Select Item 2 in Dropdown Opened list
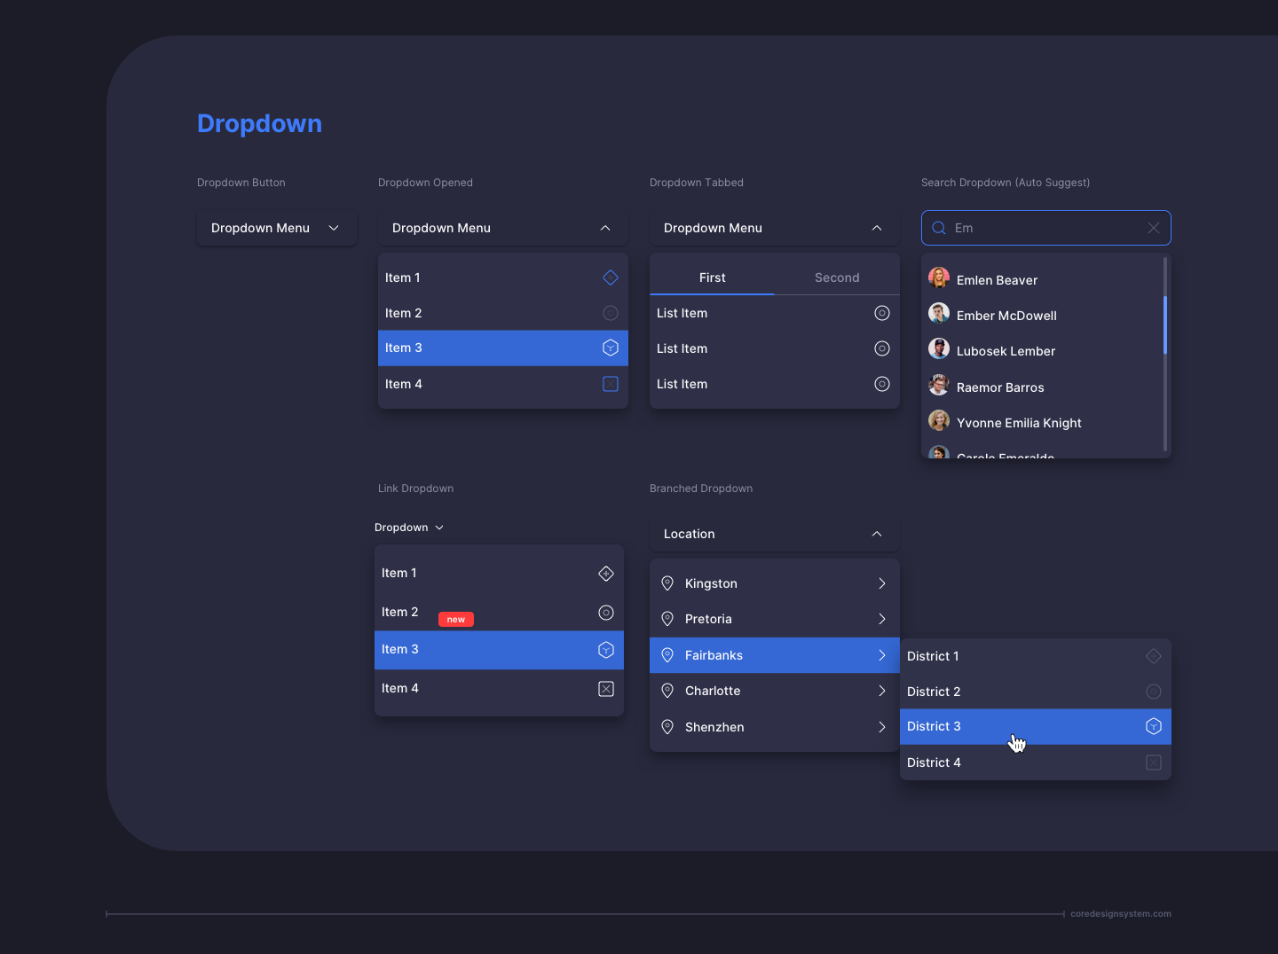Viewport: 1278px width, 954px height. tap(503, 313)
